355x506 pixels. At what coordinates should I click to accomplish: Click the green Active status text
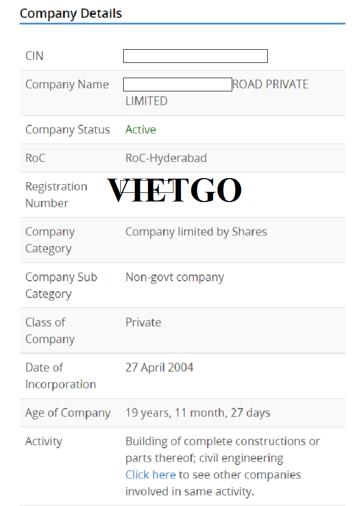coord(140,129)
